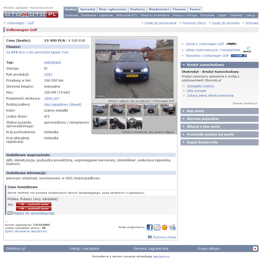Click the 2002 production year link
The height and width of the screenshot is (263, 262).
click(x=48, y=75)
